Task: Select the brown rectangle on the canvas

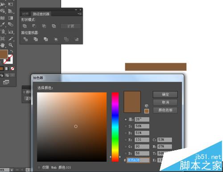Action: click(156, 67)
